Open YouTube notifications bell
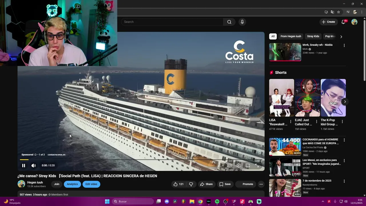This screenshot has height=206, width=366. (x=344, y=22)
